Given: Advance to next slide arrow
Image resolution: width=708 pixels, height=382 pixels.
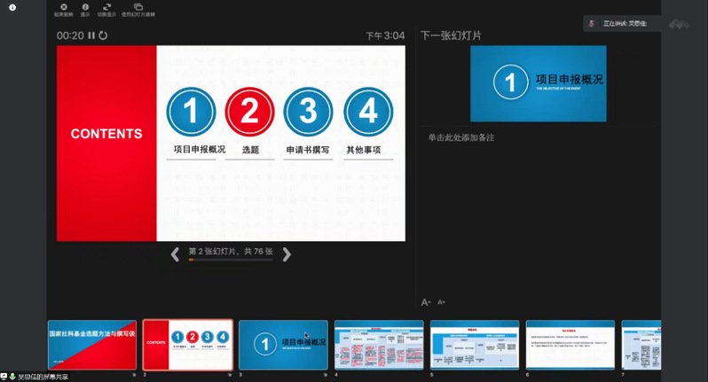Looking at the screenshot, I should coord(287,254).
